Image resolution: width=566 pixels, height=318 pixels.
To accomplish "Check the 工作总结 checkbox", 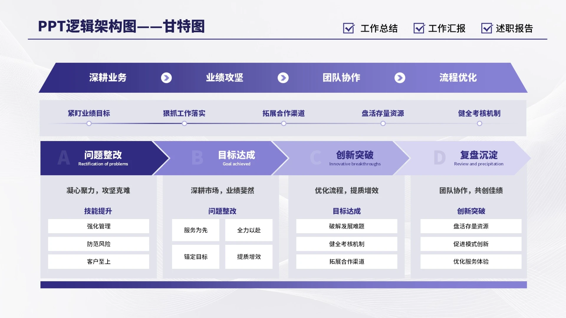I will click(x=348, y=29).
